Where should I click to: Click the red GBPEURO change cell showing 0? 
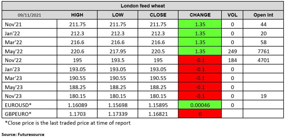(x=200, y=114)
